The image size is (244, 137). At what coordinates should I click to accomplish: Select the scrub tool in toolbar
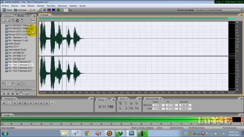[71, 10]
